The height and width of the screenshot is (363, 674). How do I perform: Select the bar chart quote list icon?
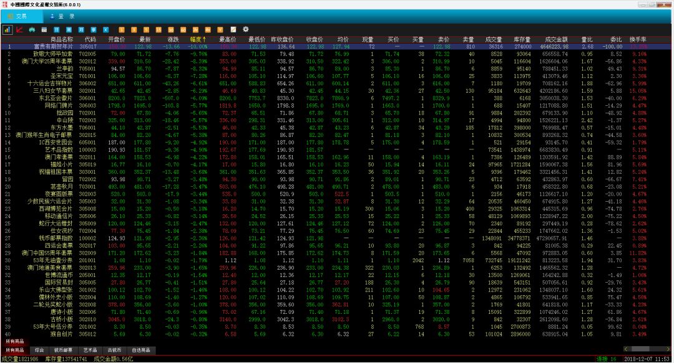coord(7,30)
